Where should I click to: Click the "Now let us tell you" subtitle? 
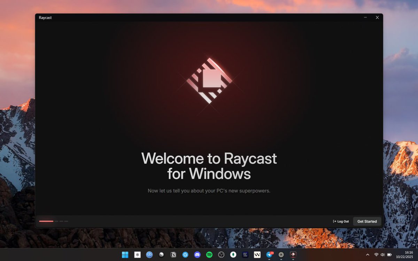(209, 191)
